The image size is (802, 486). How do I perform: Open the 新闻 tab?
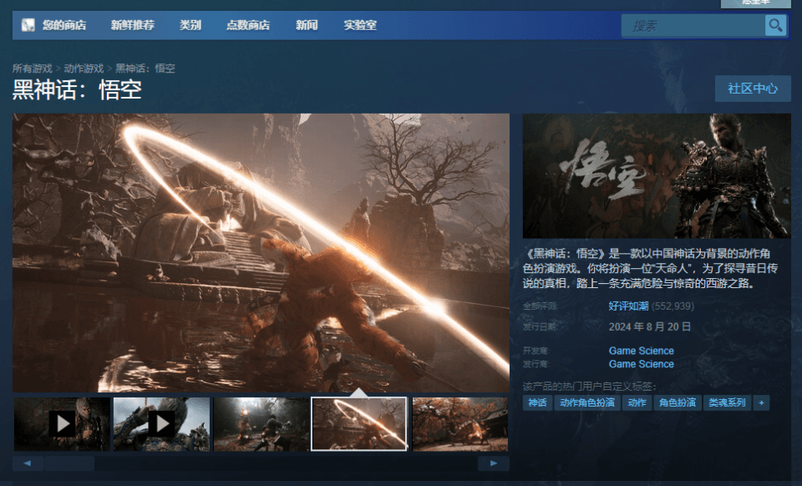point(307,25)
